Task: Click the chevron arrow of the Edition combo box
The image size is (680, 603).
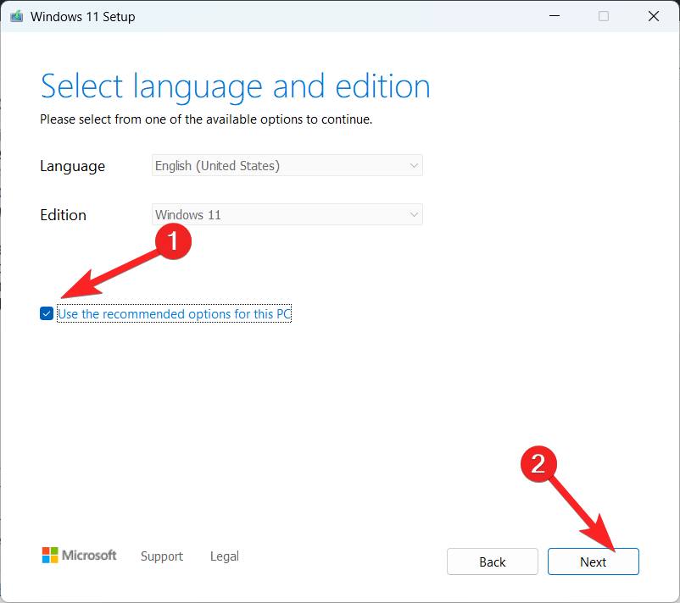Action: pyautogui.click(x=413, y=215)
